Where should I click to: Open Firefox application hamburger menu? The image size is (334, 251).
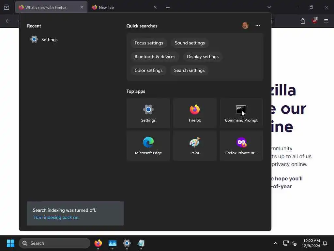click(x=326, y=21)
